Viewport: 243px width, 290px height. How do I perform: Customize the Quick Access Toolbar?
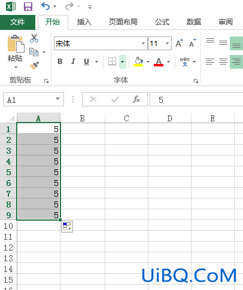point(90,7)
